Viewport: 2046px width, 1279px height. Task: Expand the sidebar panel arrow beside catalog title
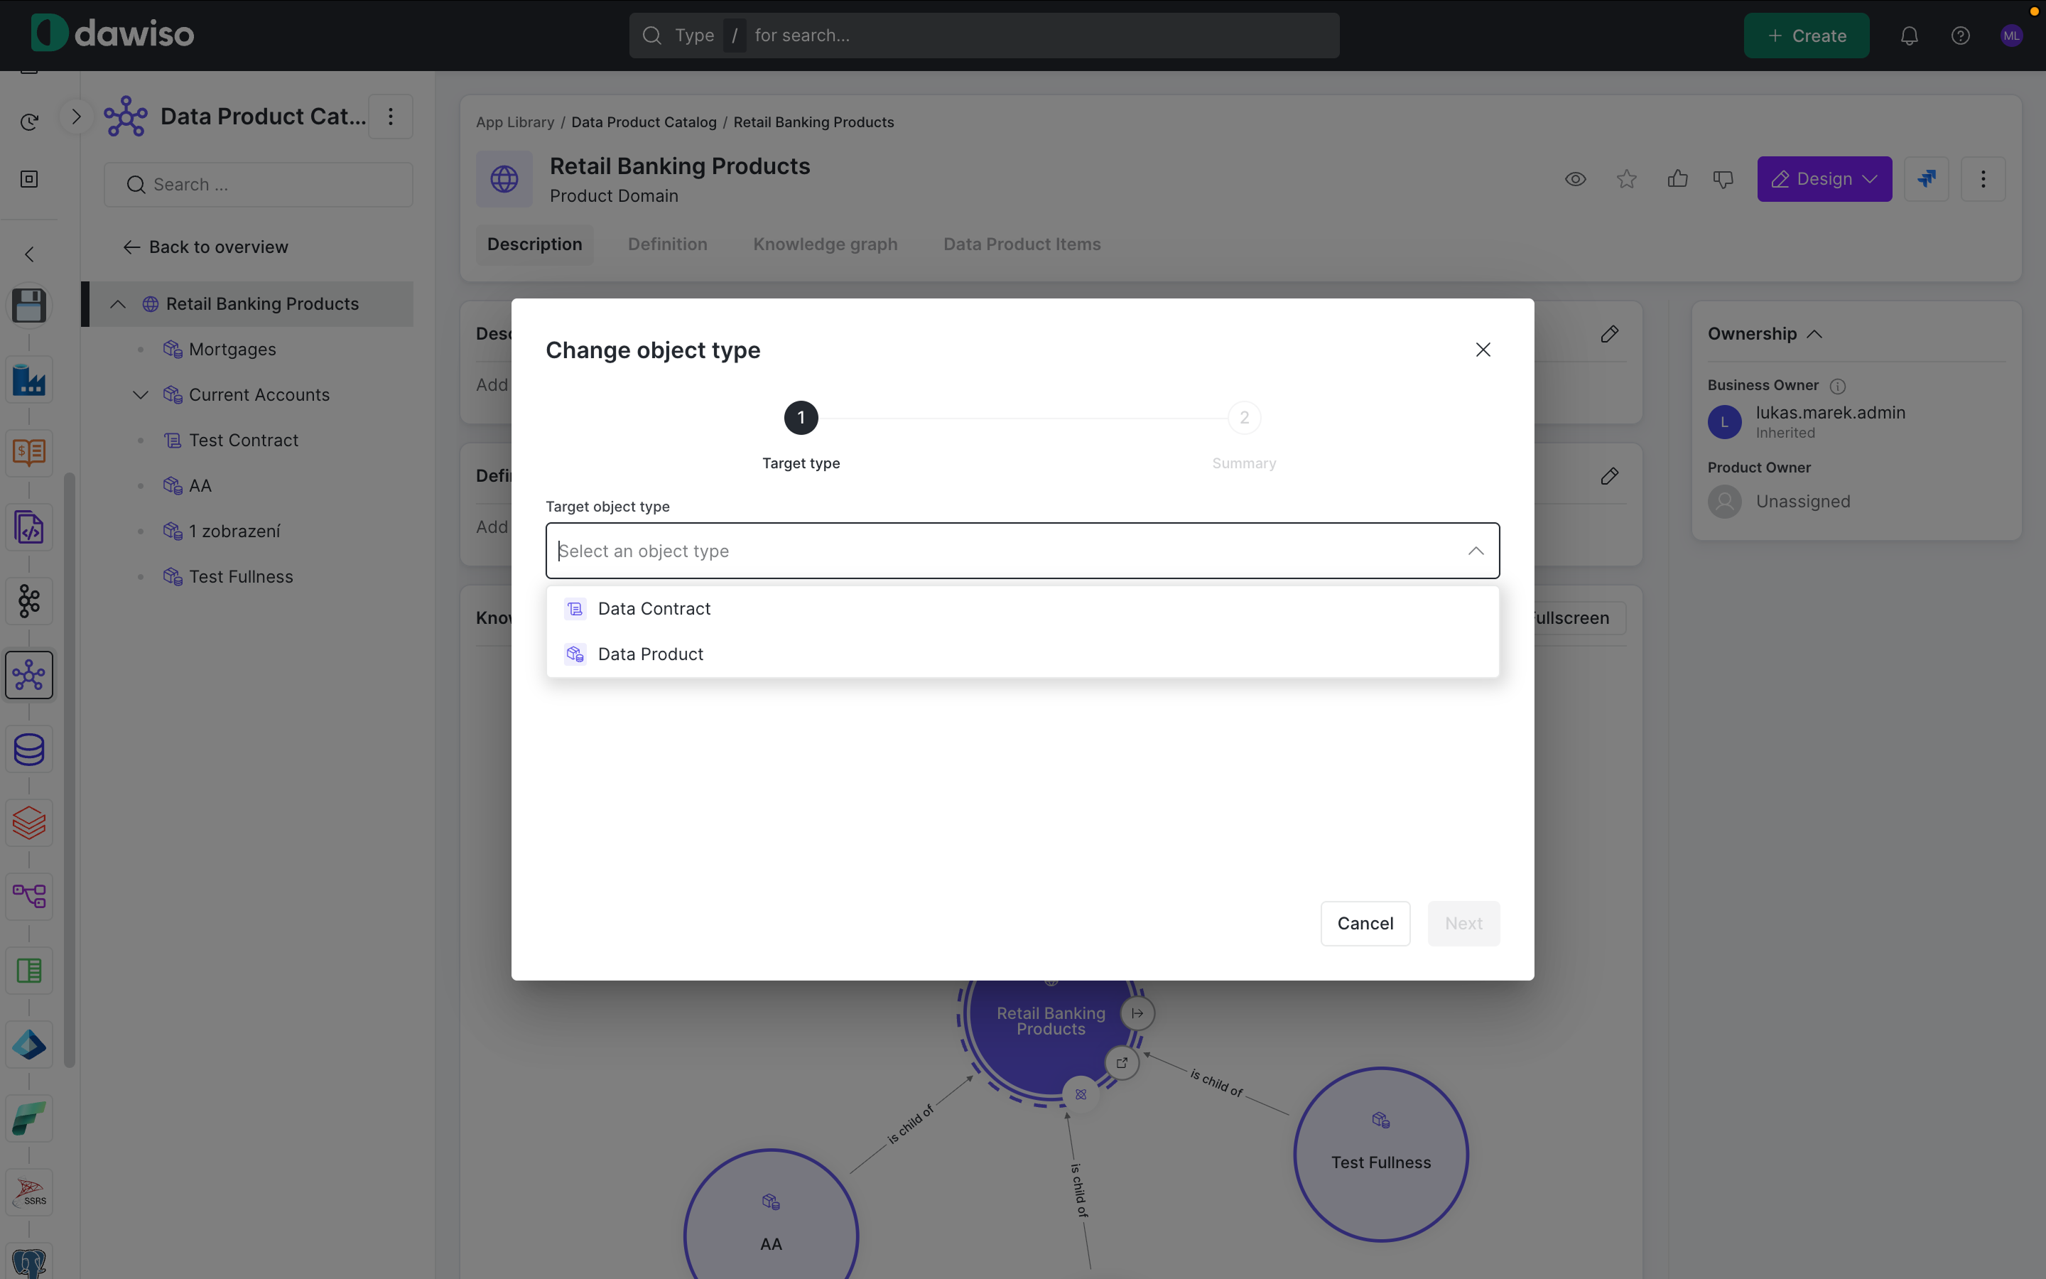coord(76,117)
